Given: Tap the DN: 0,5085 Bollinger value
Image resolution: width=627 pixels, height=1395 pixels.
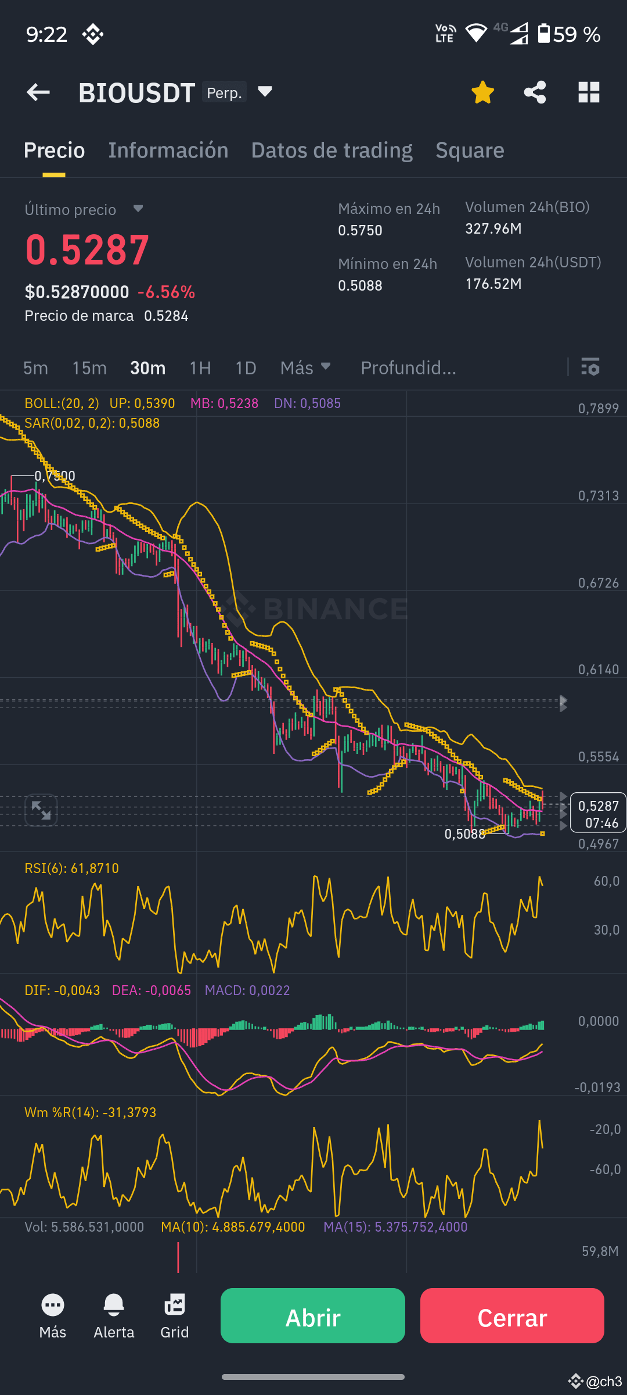Looking at the screenshot, I should pyautogui.click(x=307, y=403).
